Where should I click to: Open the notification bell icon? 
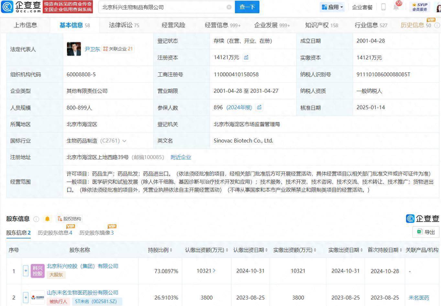pos(396,7)
